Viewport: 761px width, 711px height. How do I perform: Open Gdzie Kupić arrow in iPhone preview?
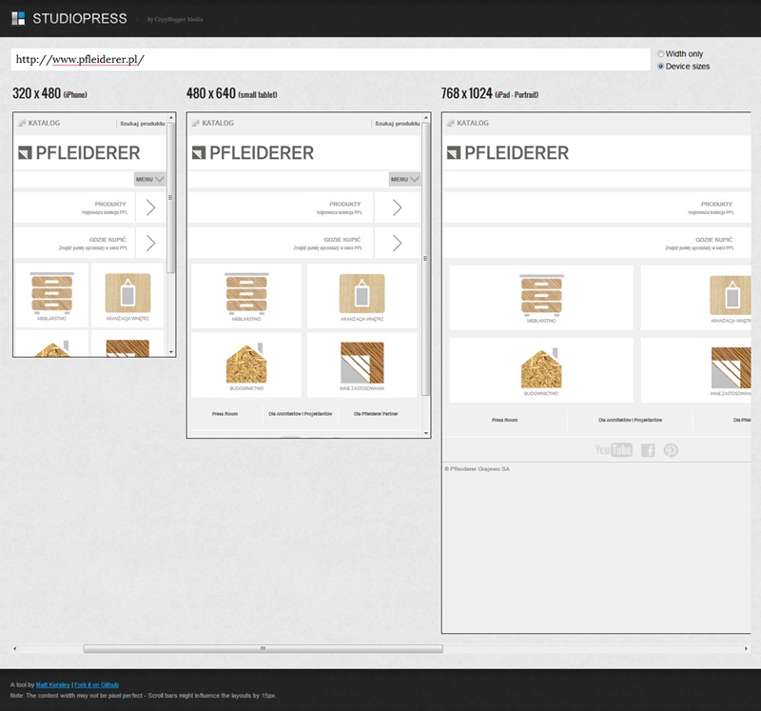point(150,243)
